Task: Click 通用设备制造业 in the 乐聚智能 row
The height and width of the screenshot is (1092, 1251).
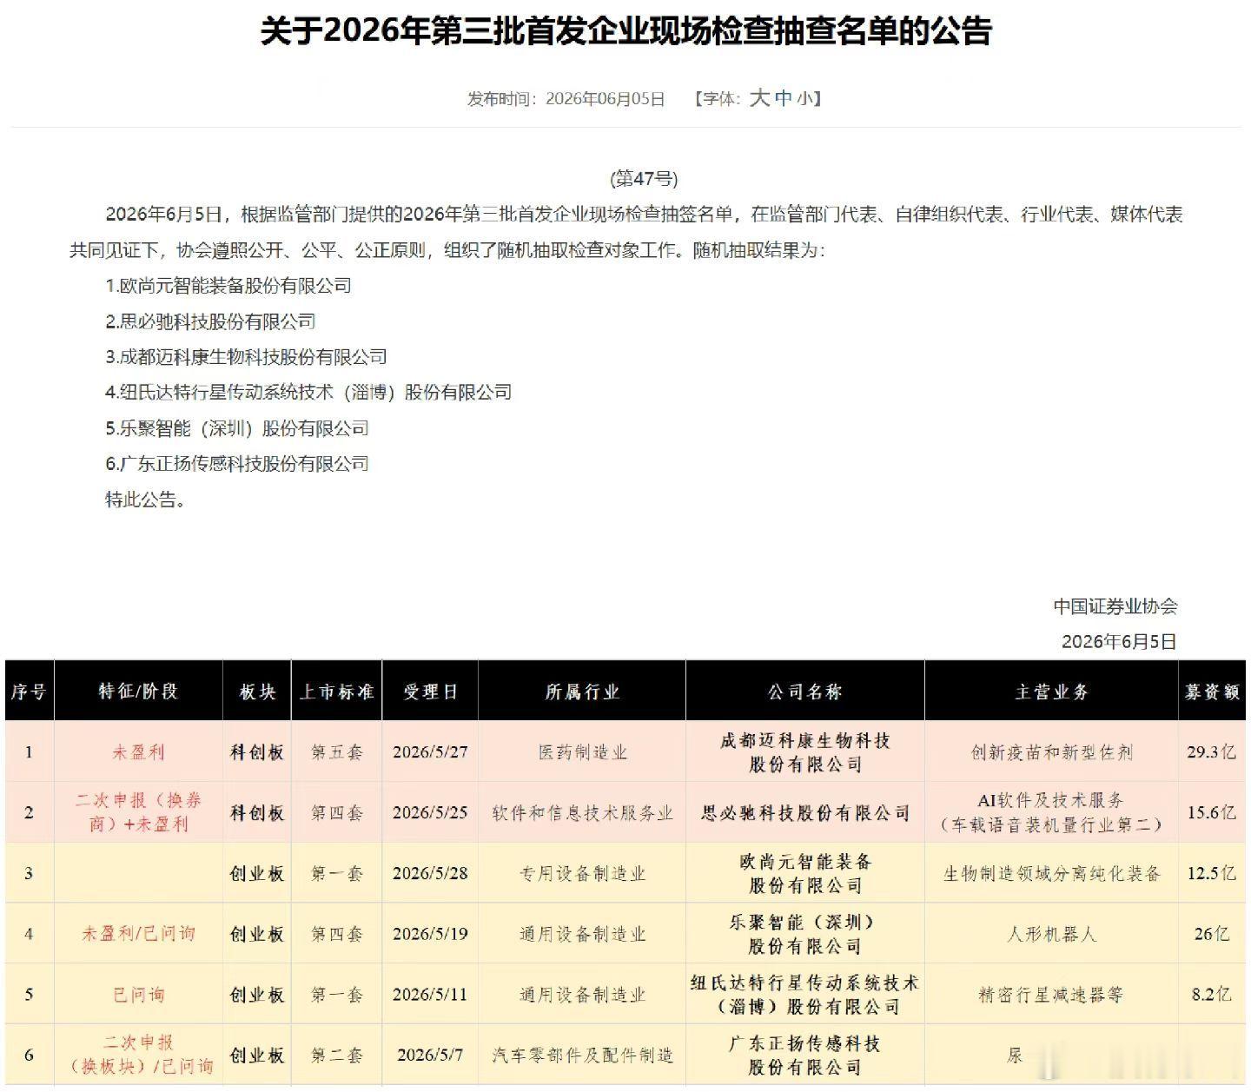Action: 582,934
